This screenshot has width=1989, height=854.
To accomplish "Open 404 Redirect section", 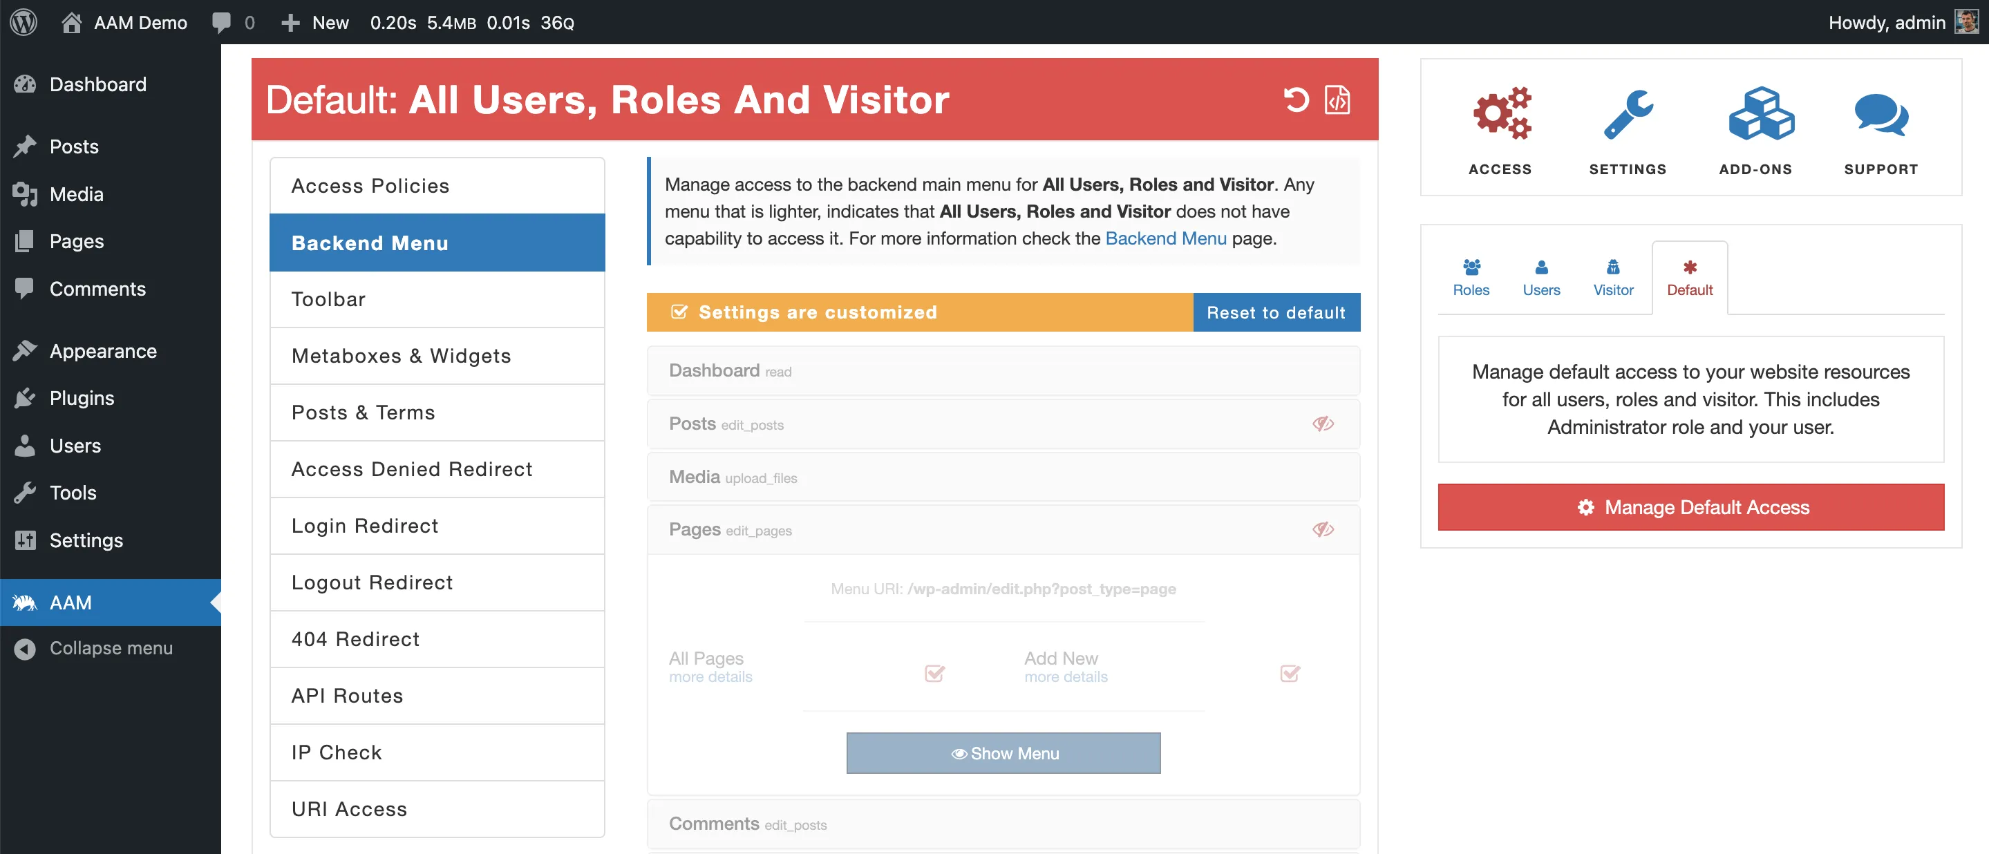I will point(437,639).
